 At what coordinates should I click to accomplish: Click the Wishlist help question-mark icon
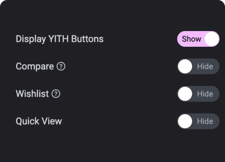coord(56,94)
